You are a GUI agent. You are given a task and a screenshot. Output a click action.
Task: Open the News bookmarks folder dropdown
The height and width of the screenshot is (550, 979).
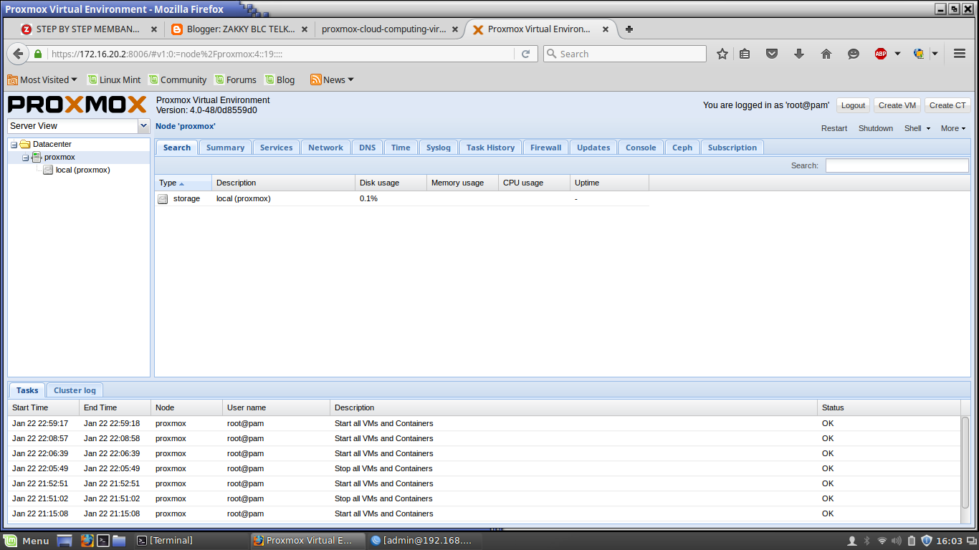point(333,79)
